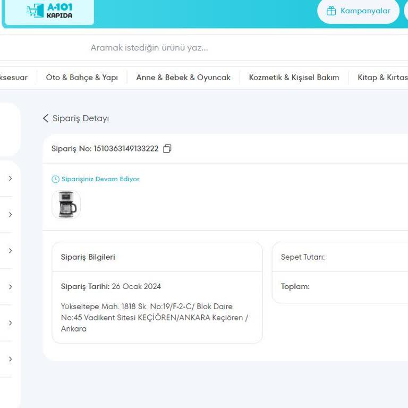
Task: Expand the first sidebar chevron item
Action: click(x=10, y=178)
